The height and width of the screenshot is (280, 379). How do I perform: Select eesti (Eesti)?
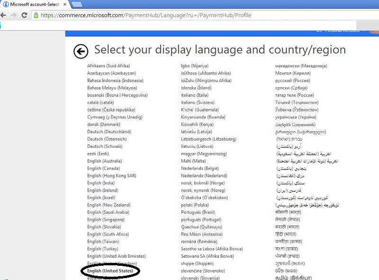pyautogui.click(x=98, y=154)
